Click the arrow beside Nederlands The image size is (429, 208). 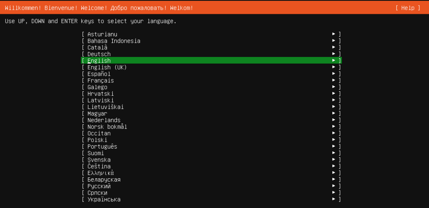[x=334, y=120]
